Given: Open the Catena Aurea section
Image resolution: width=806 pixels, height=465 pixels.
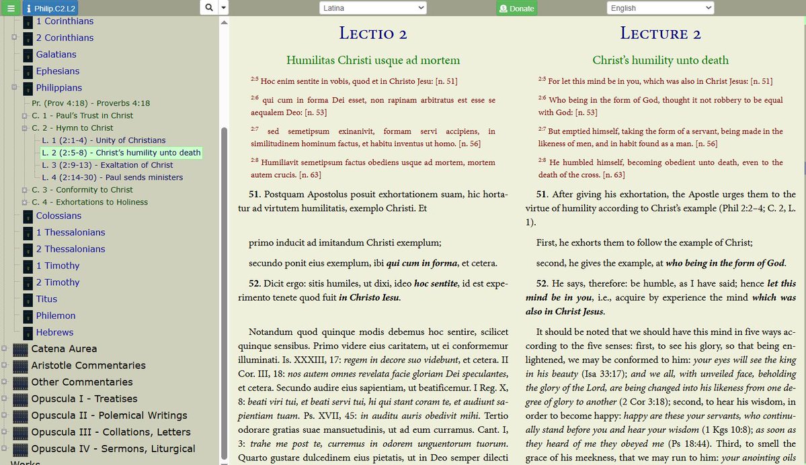Looking at the screenshot, I should pos(64,348).
